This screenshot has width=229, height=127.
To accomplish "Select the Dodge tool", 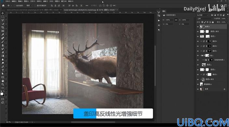I will click(3, 63).
